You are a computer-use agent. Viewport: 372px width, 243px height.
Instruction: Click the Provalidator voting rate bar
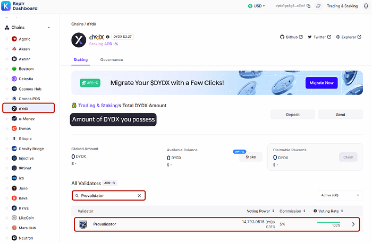328,222
